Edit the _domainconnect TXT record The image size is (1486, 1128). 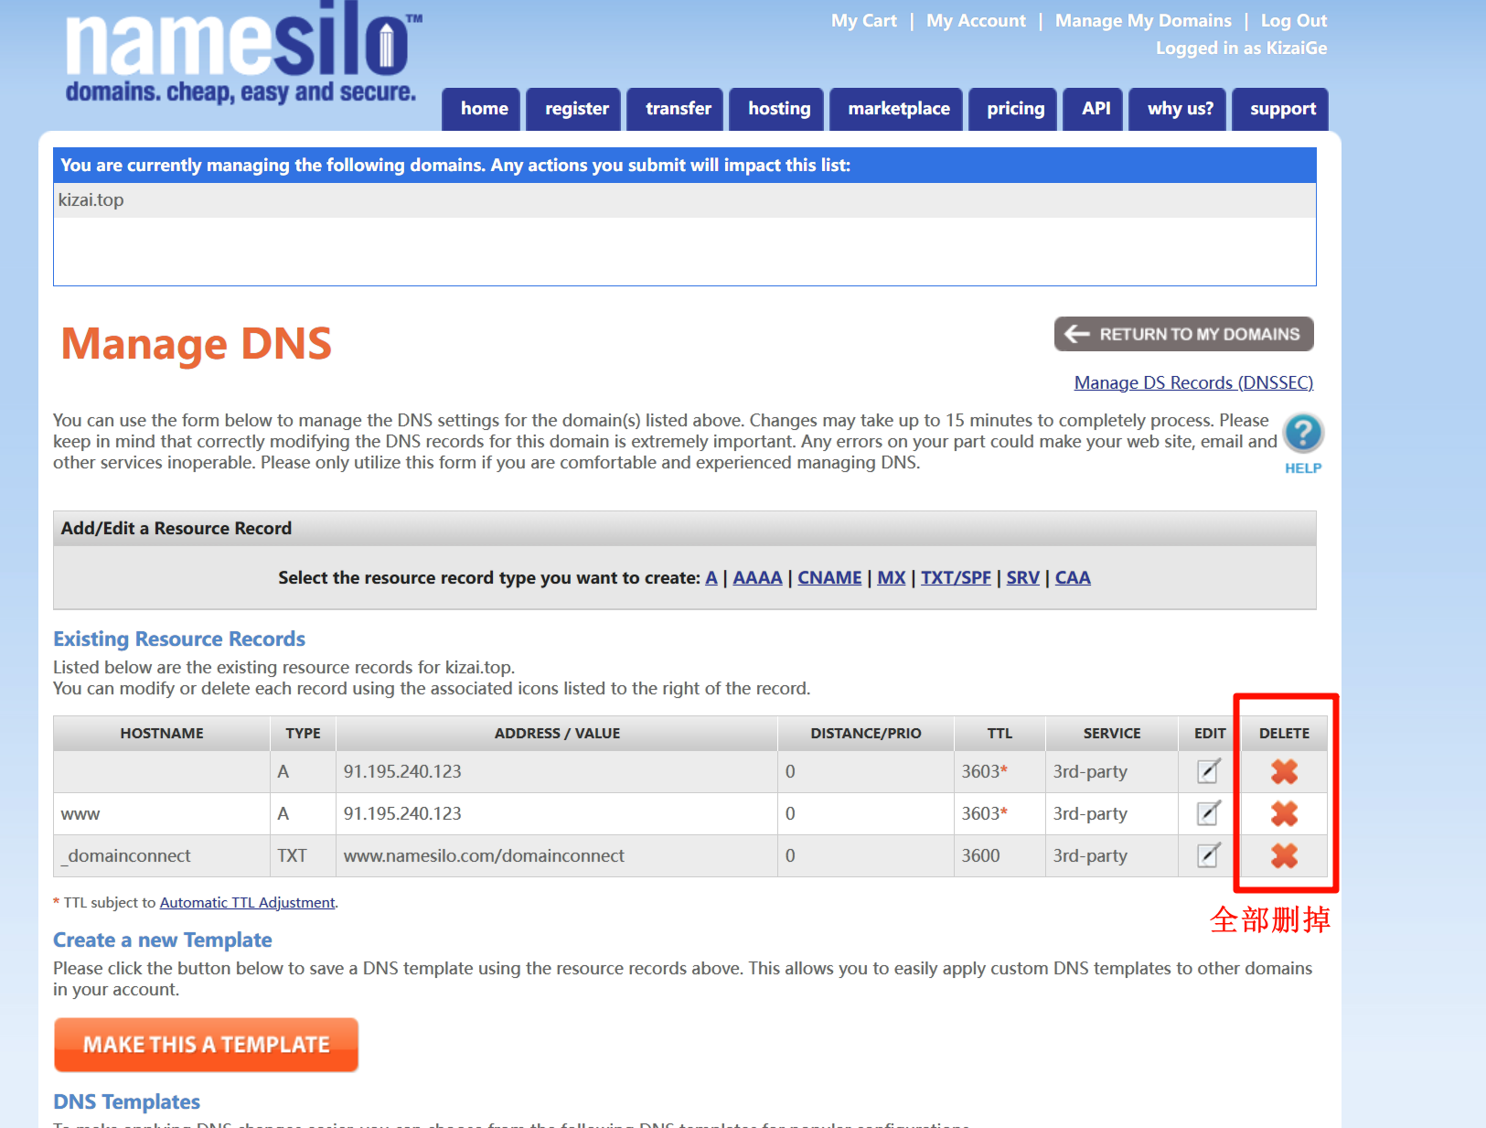pos(1209,855)
